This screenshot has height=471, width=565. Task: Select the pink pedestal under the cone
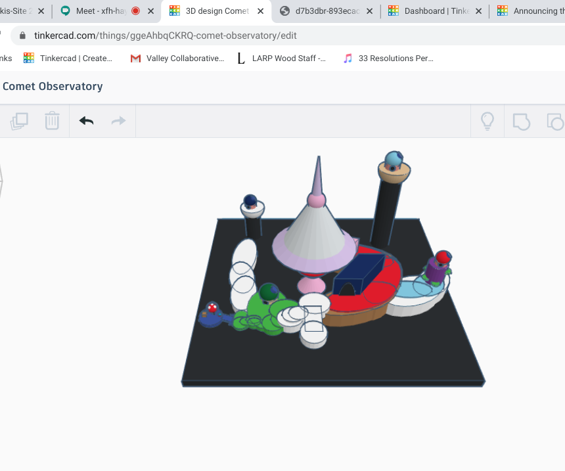(311, 284)
